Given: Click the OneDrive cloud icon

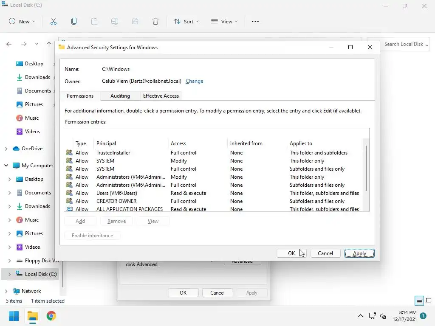Looking at the screenshot, I should [x=16, y=149].
